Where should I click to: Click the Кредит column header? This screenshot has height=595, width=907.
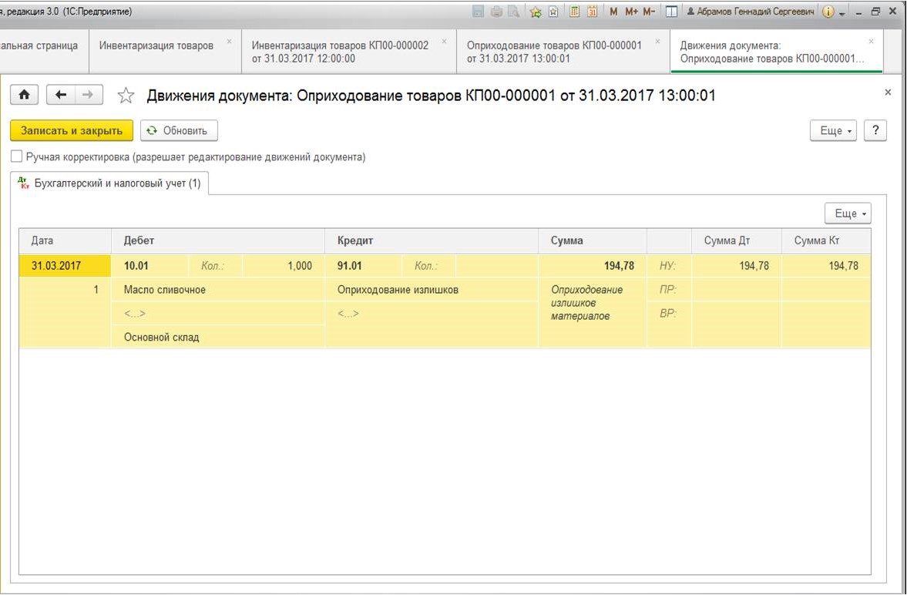[x=432, y=240]
